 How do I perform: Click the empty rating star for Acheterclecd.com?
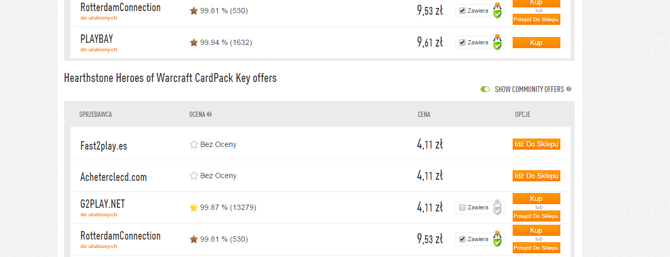[x=194, y=176]
